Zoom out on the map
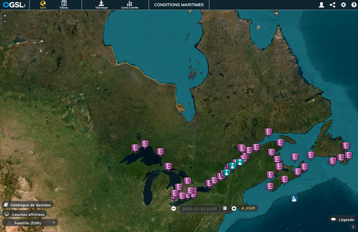This screenshot has width=358, height=232. [5, 22]
